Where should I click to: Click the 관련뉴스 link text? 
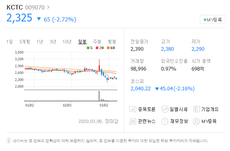pos(147,121)
